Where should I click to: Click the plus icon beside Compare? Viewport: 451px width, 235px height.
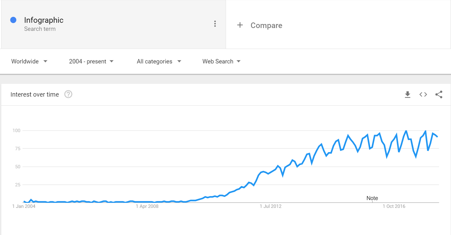(240, 25)
